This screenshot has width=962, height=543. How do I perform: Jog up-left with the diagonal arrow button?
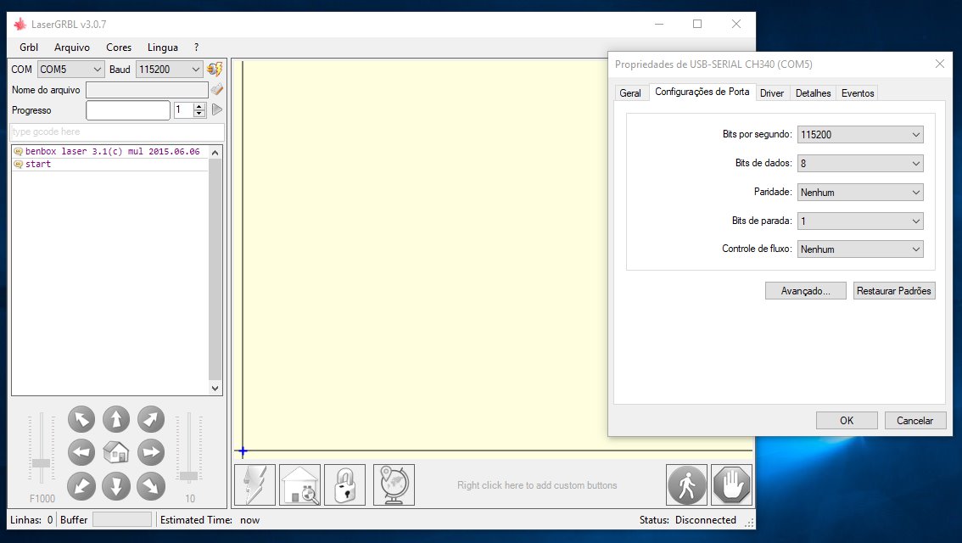click(x=81, y=420)
